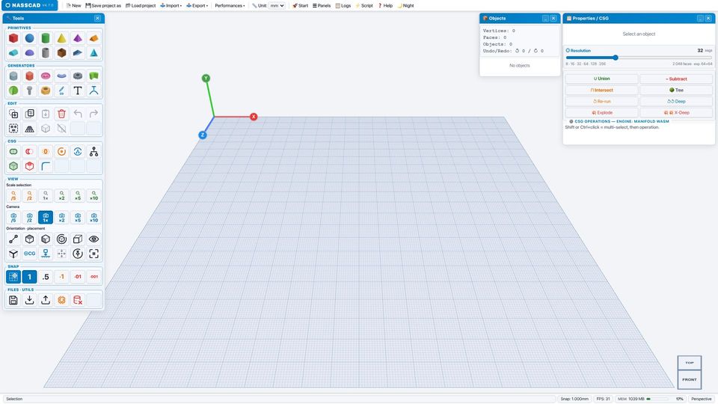Add the brown hexagonal prism primitive
Viewport: 718px width, 404px height.
[61, 52]
